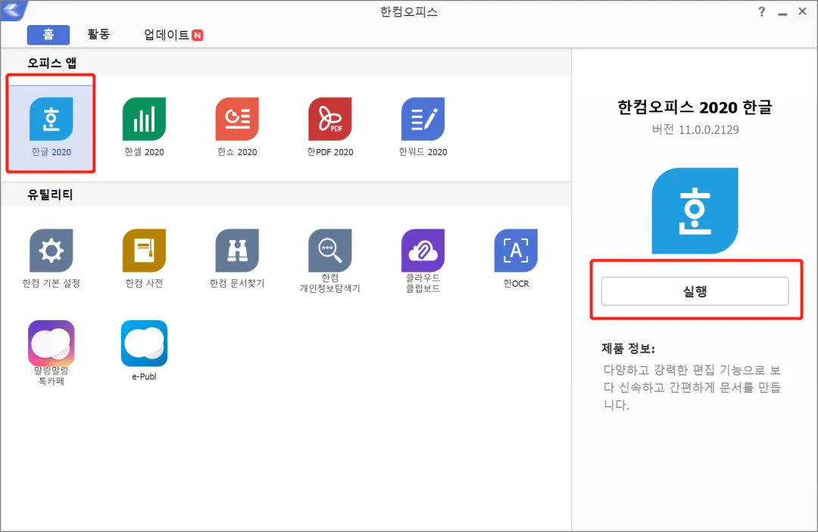Switch to the 활동 tab
Screen dimensions: 818x532
[x=98, y=34]
